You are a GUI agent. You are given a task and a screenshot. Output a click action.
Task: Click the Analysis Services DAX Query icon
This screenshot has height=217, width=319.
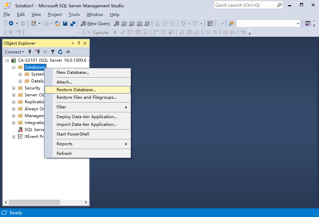point(147,24)
